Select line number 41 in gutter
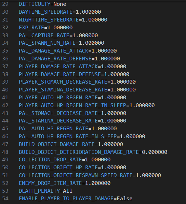The height and width of the screenshot is (204, 186). [x=5, y=98]
